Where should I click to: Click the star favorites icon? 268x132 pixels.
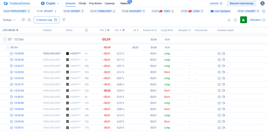point(235,20)
